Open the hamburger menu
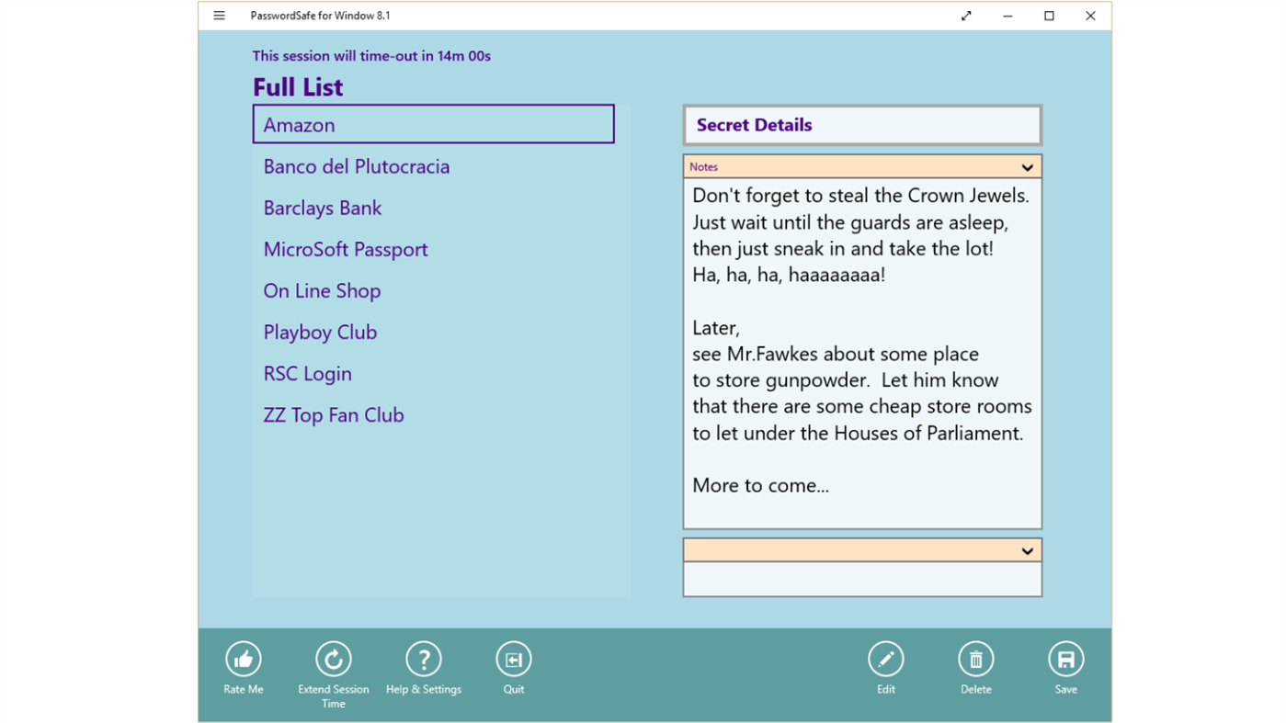Screen dimensions: 1286x723 [x=219, y=16]
